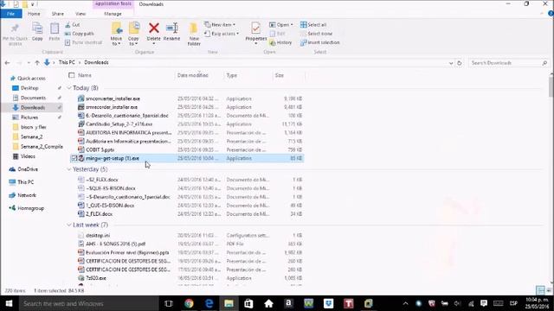This screenshot has height=311, width=554.
Task: Open the Dropbox icon on the taskbar
Action: click(x=329, y=303)
